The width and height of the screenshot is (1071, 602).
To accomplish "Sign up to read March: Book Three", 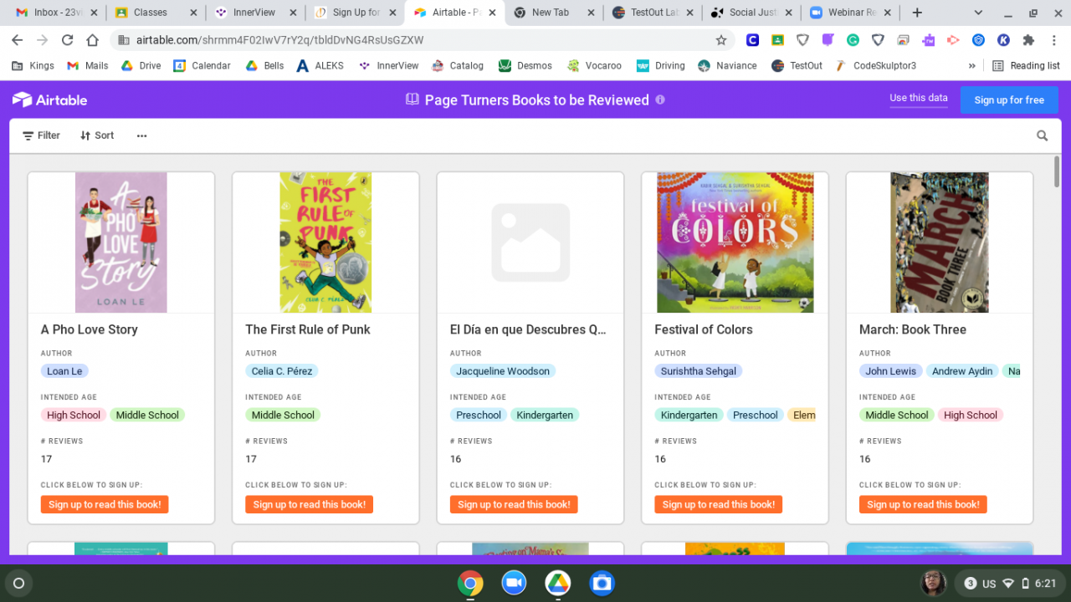I will [x=923, y=504].
